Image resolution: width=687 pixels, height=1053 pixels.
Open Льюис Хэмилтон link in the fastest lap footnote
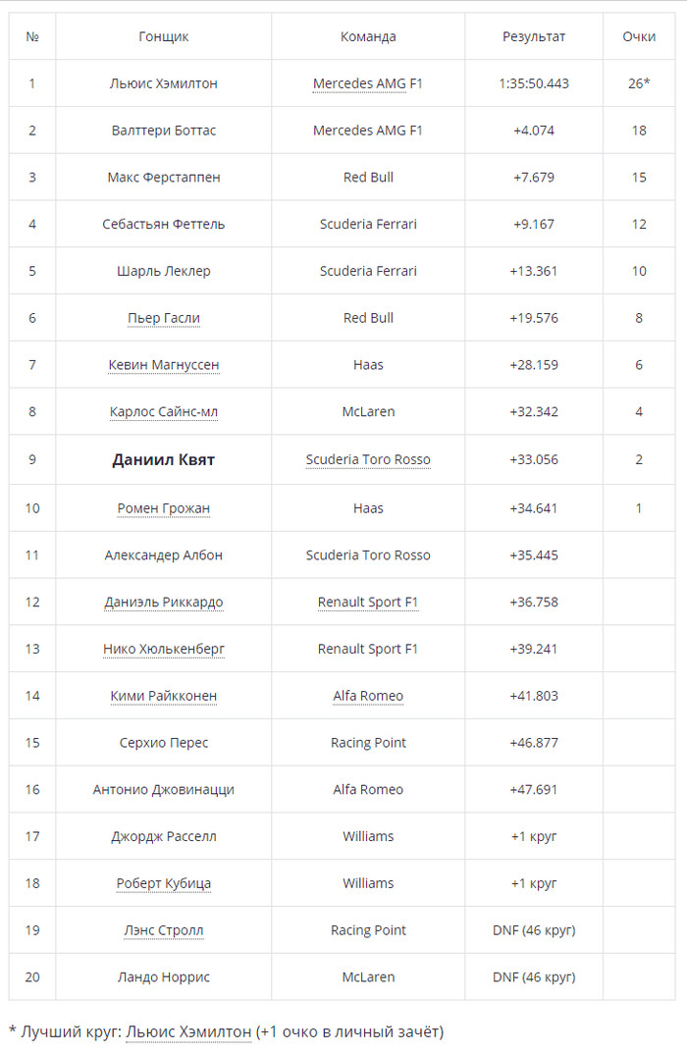[x=188, y=1031]
